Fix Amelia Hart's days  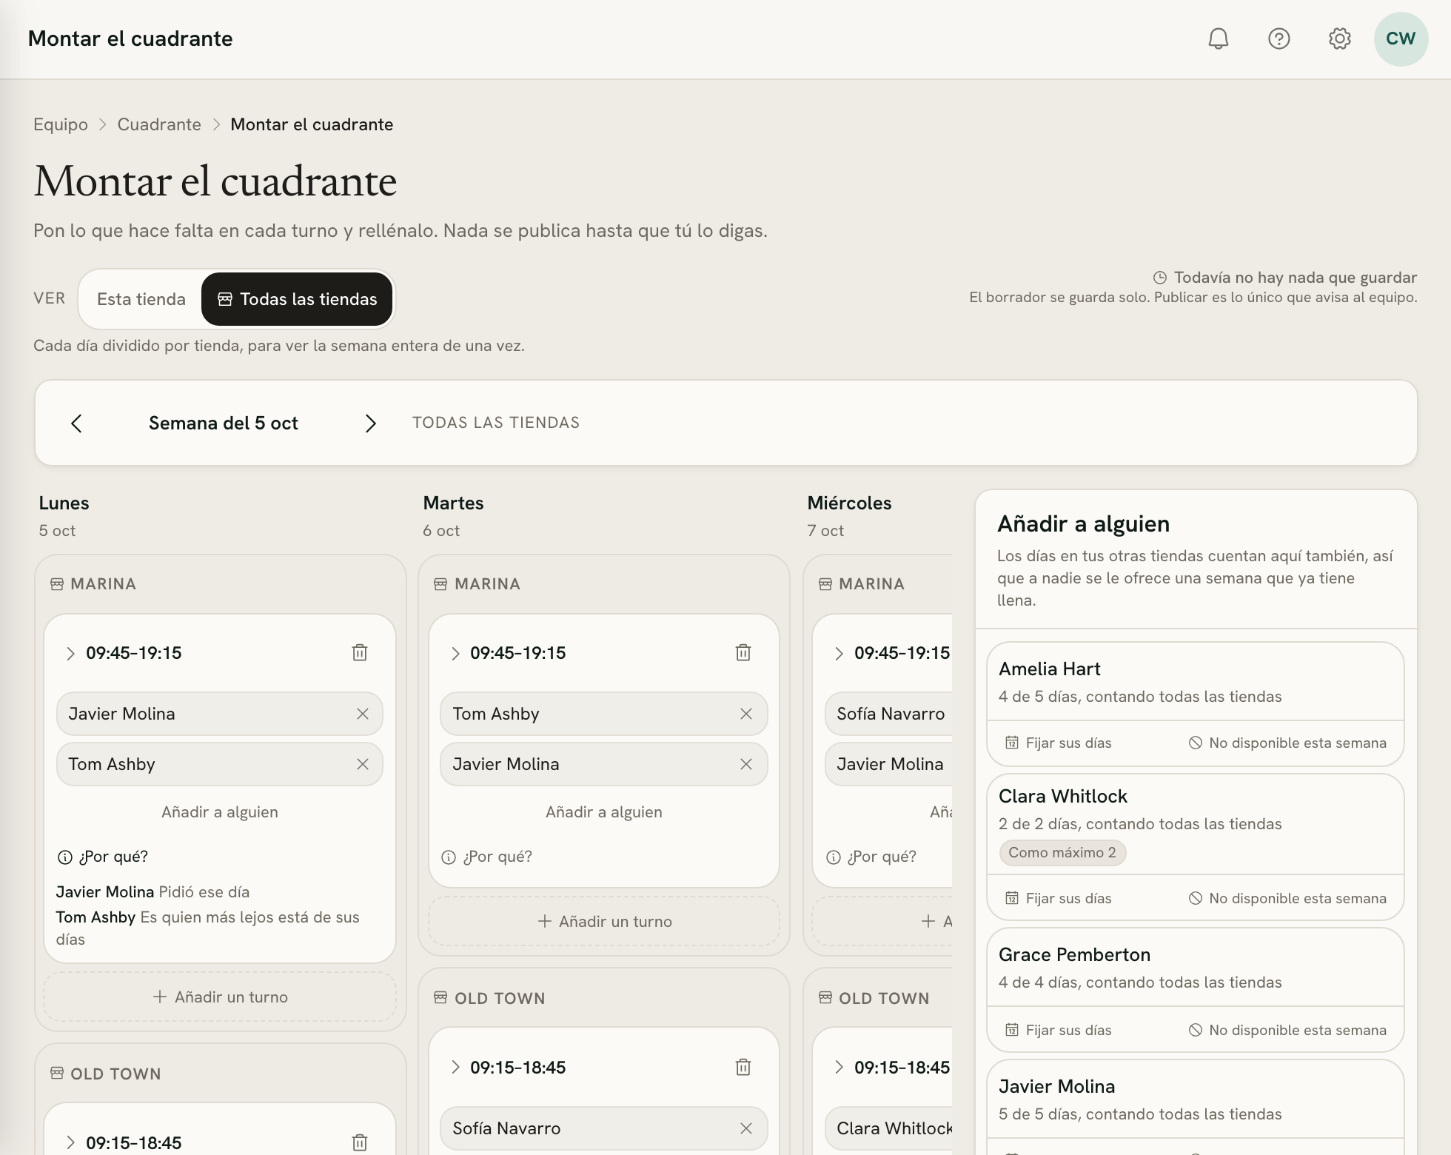pos(1058,743)
